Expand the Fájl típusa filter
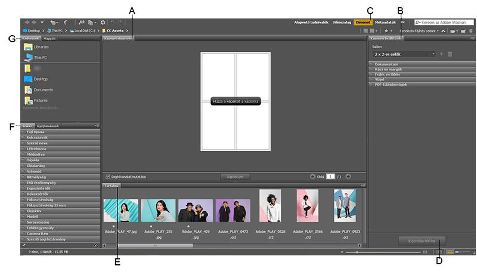The width and height of the screenshot is (477, 272). (60, 132)
